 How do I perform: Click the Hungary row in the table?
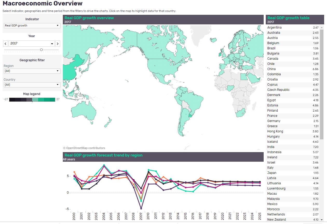click(x=293, y=137)
